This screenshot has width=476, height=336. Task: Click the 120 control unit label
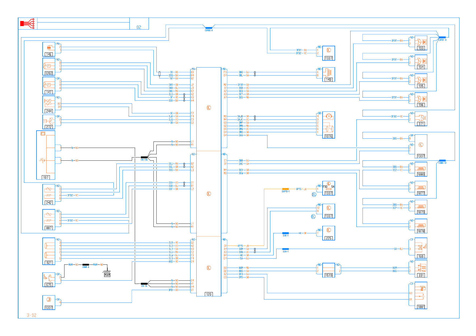click(209, 294)
